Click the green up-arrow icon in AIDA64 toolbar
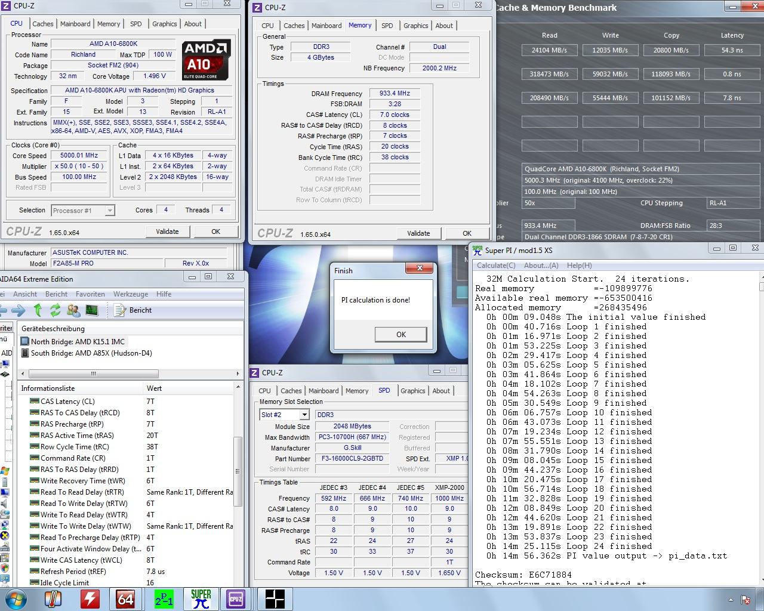764x611 pixels. [38, 310]
